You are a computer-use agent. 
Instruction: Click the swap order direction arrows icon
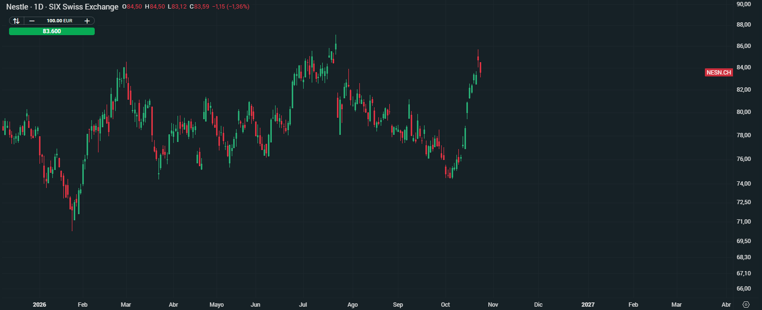click(x=16, y=21)
